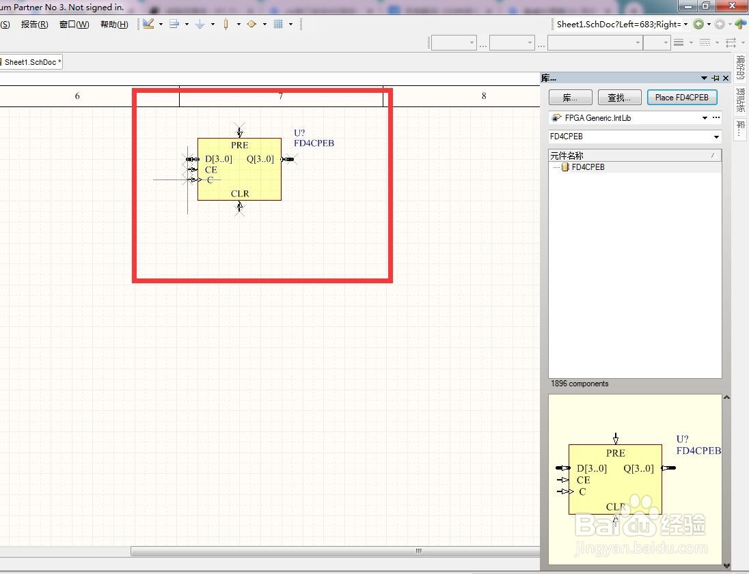This screenshot has height=574, width=749.
Task: Click the FD4CPEB component preview thumbnail
Action: [x=635, y=479]
